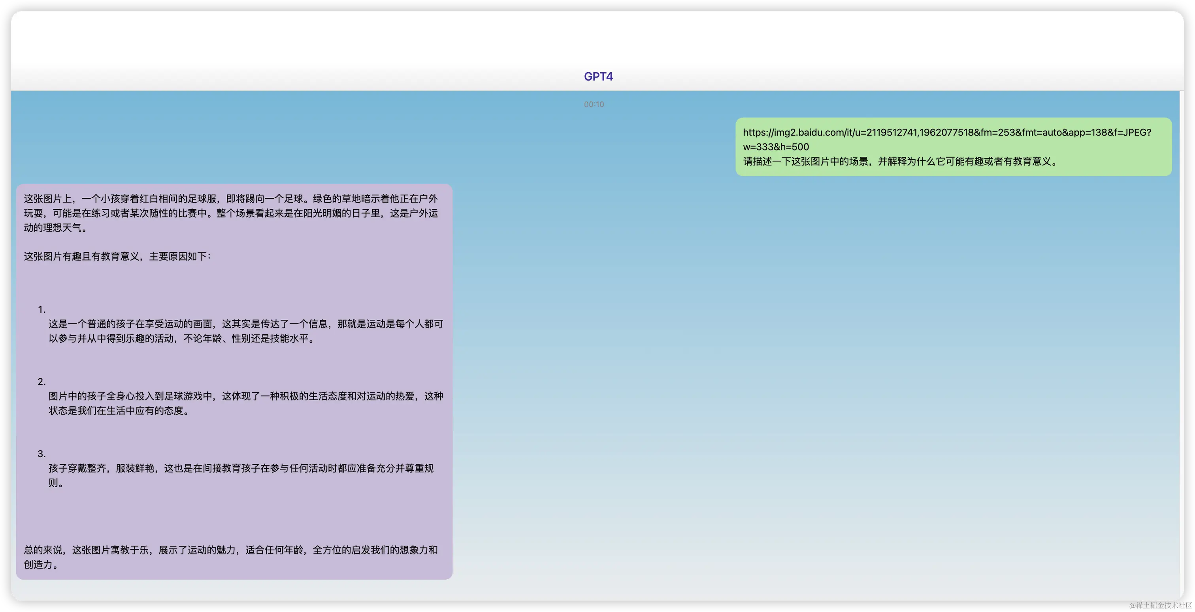Image resolution: width=1195 pixels, height=612 pixels.
Task: Select list number 1. in the reply
Action: pyautogui.click(x=42, y=309)
